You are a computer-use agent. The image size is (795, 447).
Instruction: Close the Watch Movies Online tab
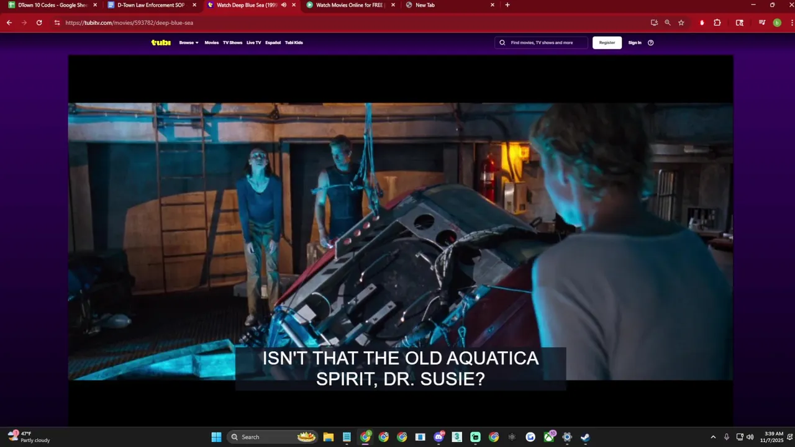point(393,5)
